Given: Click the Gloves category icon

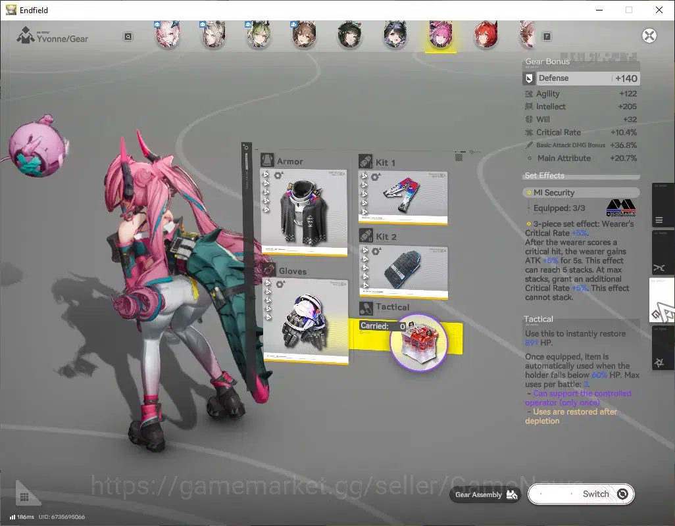Looking at the screenshot, I should (x=269, y=270).
